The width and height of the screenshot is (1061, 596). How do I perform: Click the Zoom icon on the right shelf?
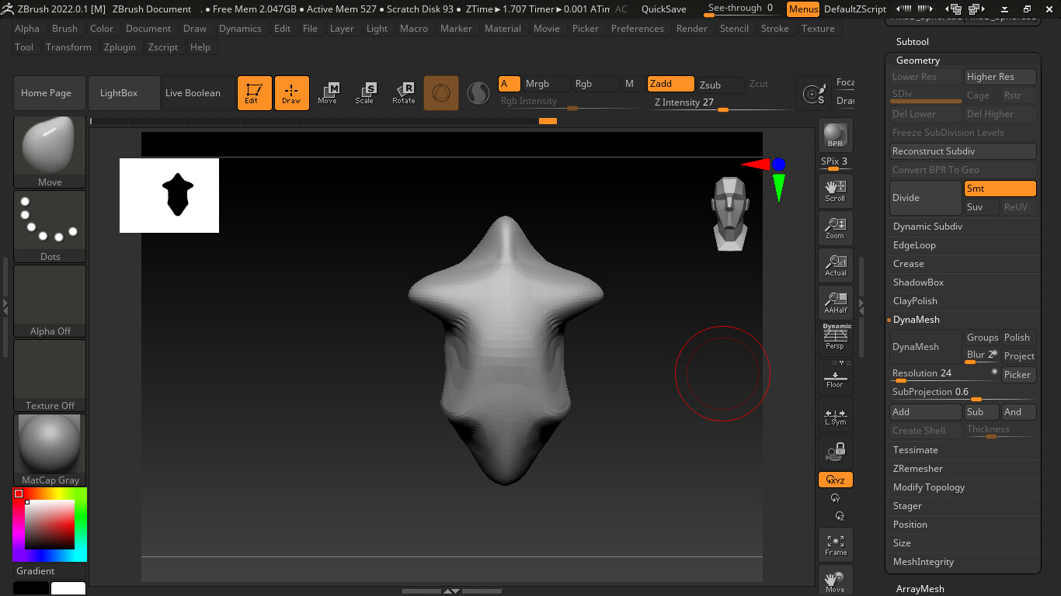[835, 227]
